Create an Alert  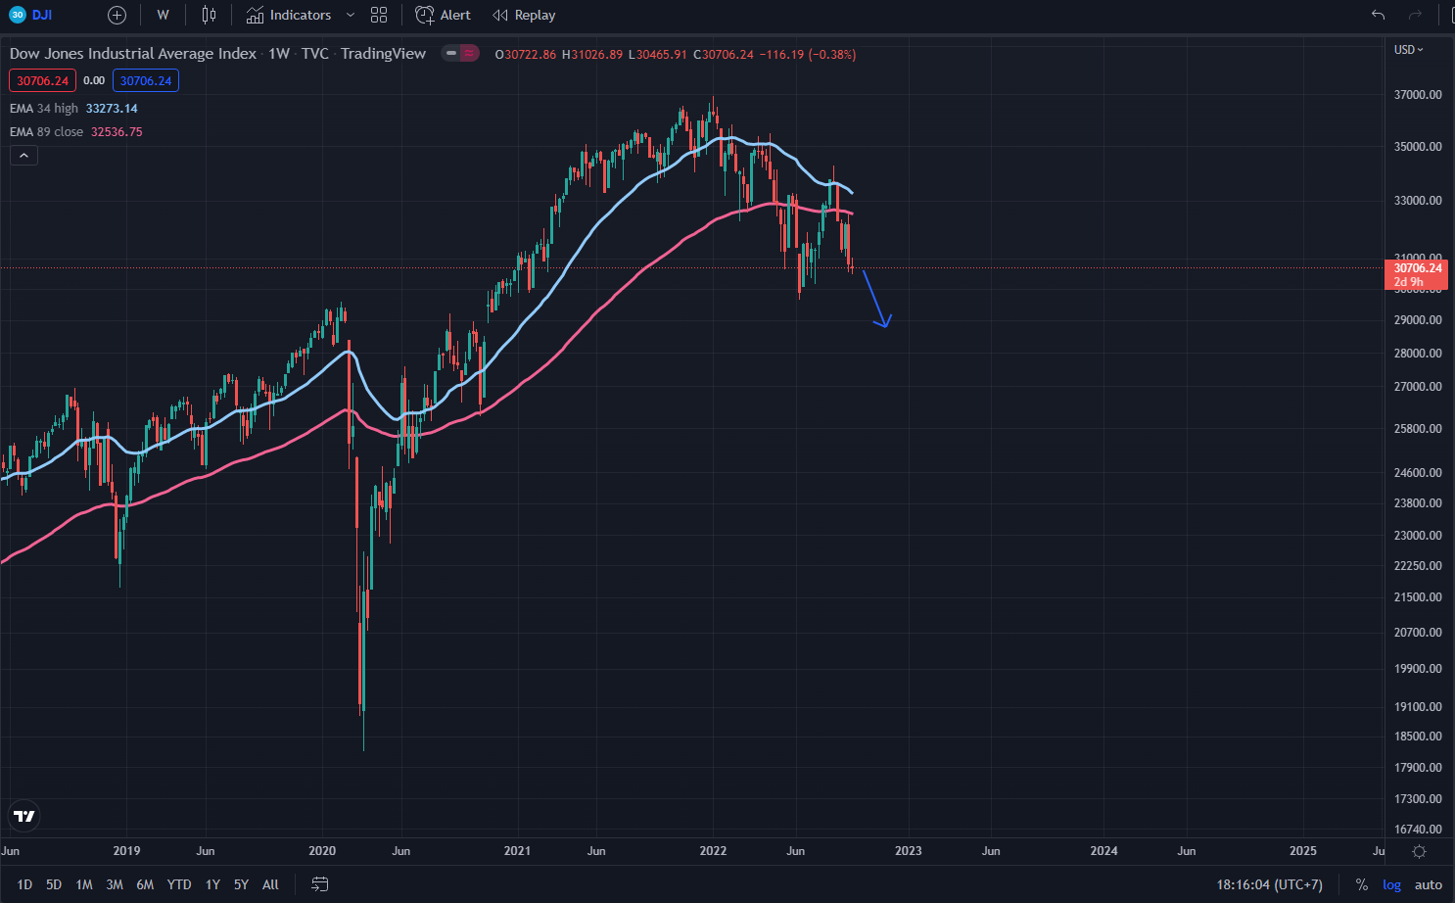click(443, 15)
